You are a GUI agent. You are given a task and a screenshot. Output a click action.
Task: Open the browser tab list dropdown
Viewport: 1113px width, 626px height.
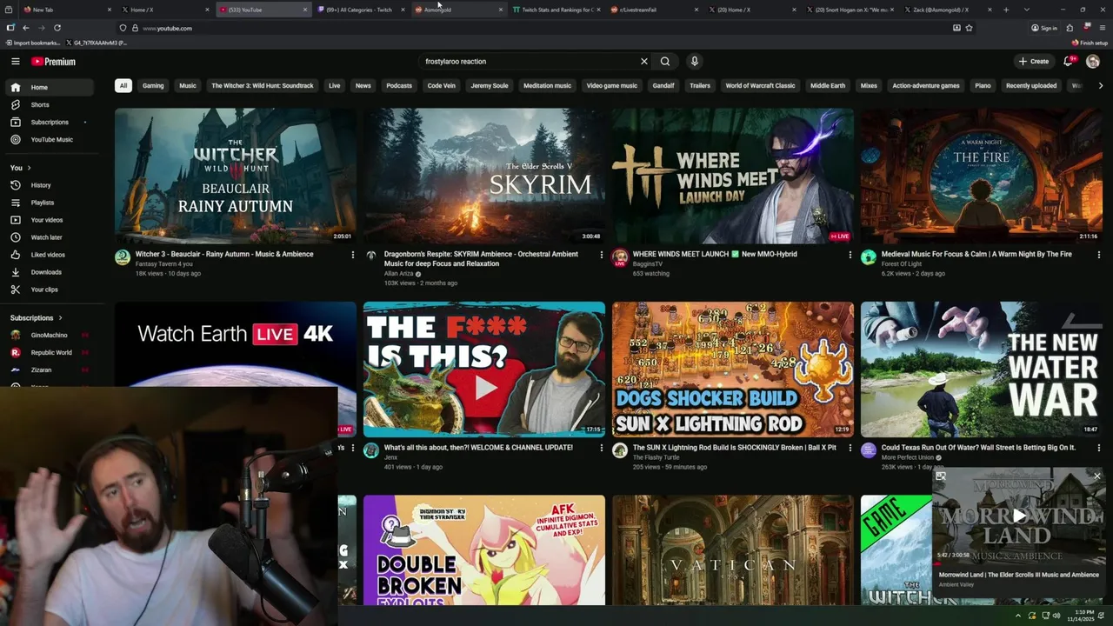[x=1026, y=10]
